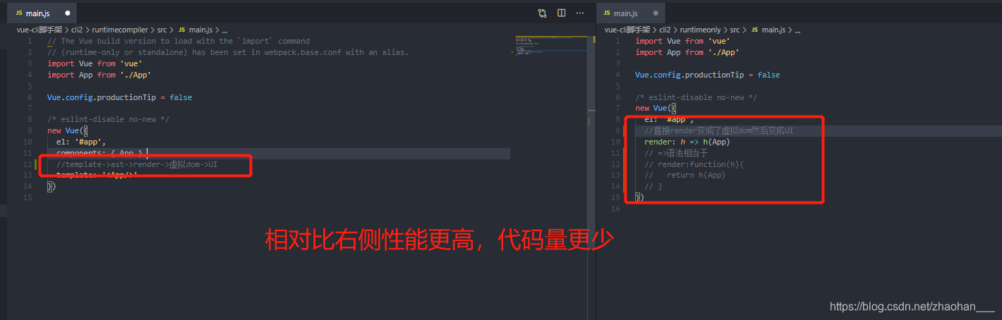Image resolution: width=1002 pixels, height=320 pixels.
Task: Click "import Vue from 'vue'" in right editor
Action: 682,41
